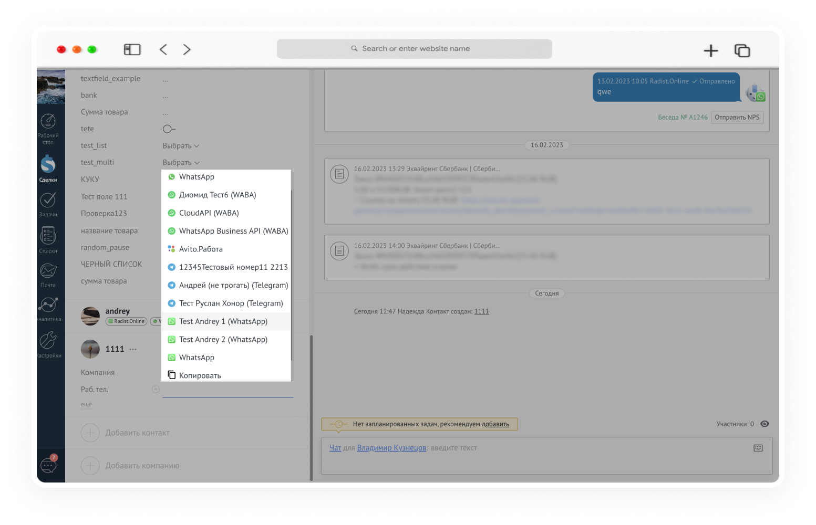The height and width of the screenshot is (525, 816).
Task: Show the tab overview icon
Action: click(x=742, y=50)
